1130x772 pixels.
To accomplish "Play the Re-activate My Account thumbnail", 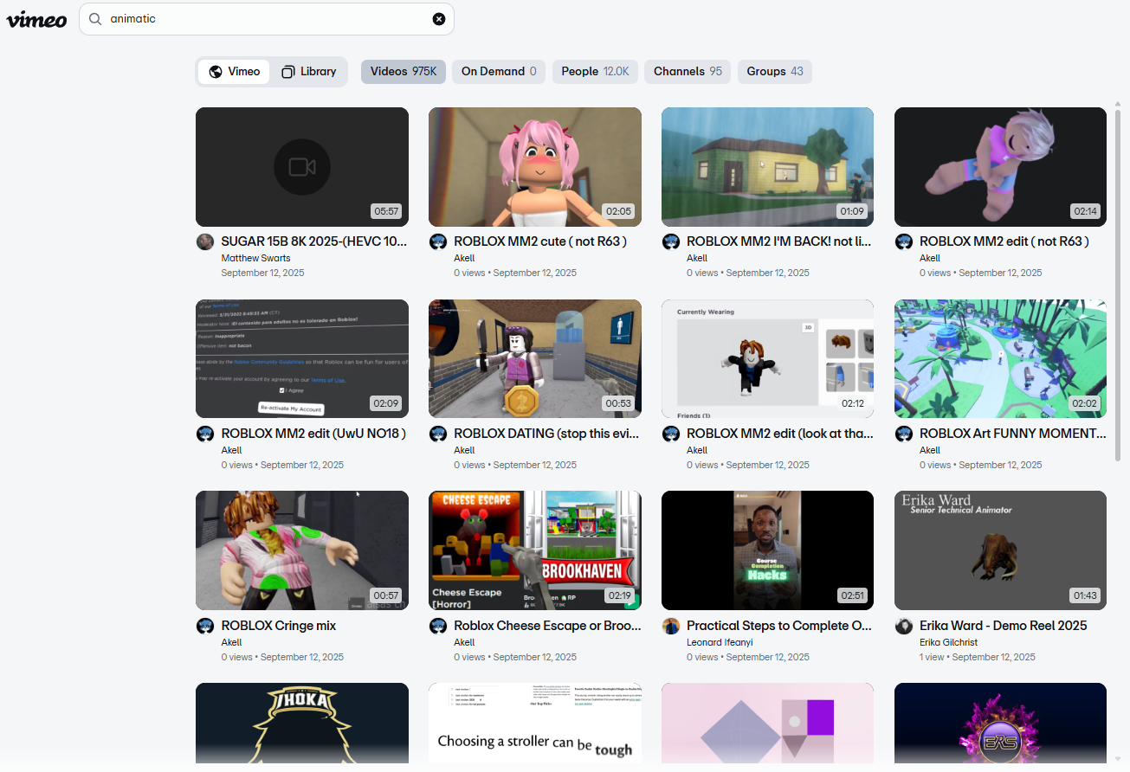I will coord(302,359).
